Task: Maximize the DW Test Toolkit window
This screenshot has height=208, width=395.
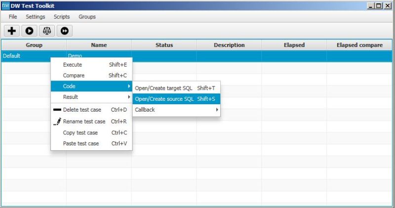Action: click(x=378, y=6)
